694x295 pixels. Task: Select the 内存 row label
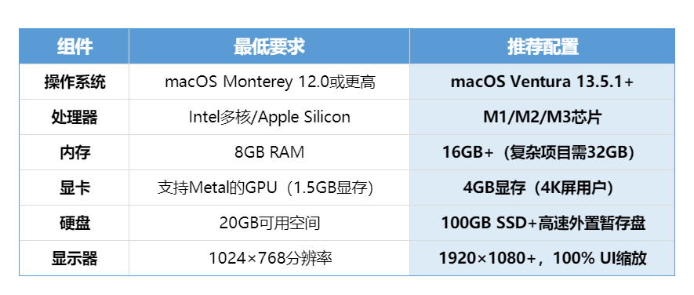tap(74, 152)
